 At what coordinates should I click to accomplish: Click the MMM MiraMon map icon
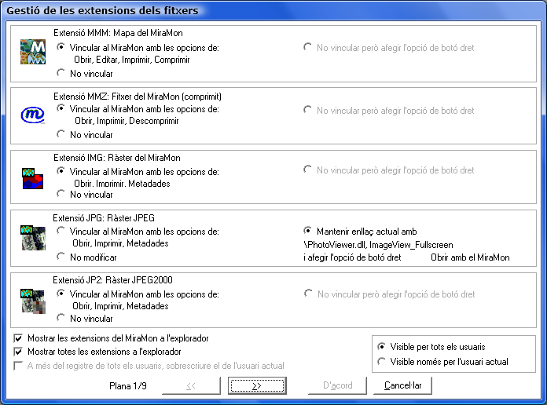[x=33, y=52]
